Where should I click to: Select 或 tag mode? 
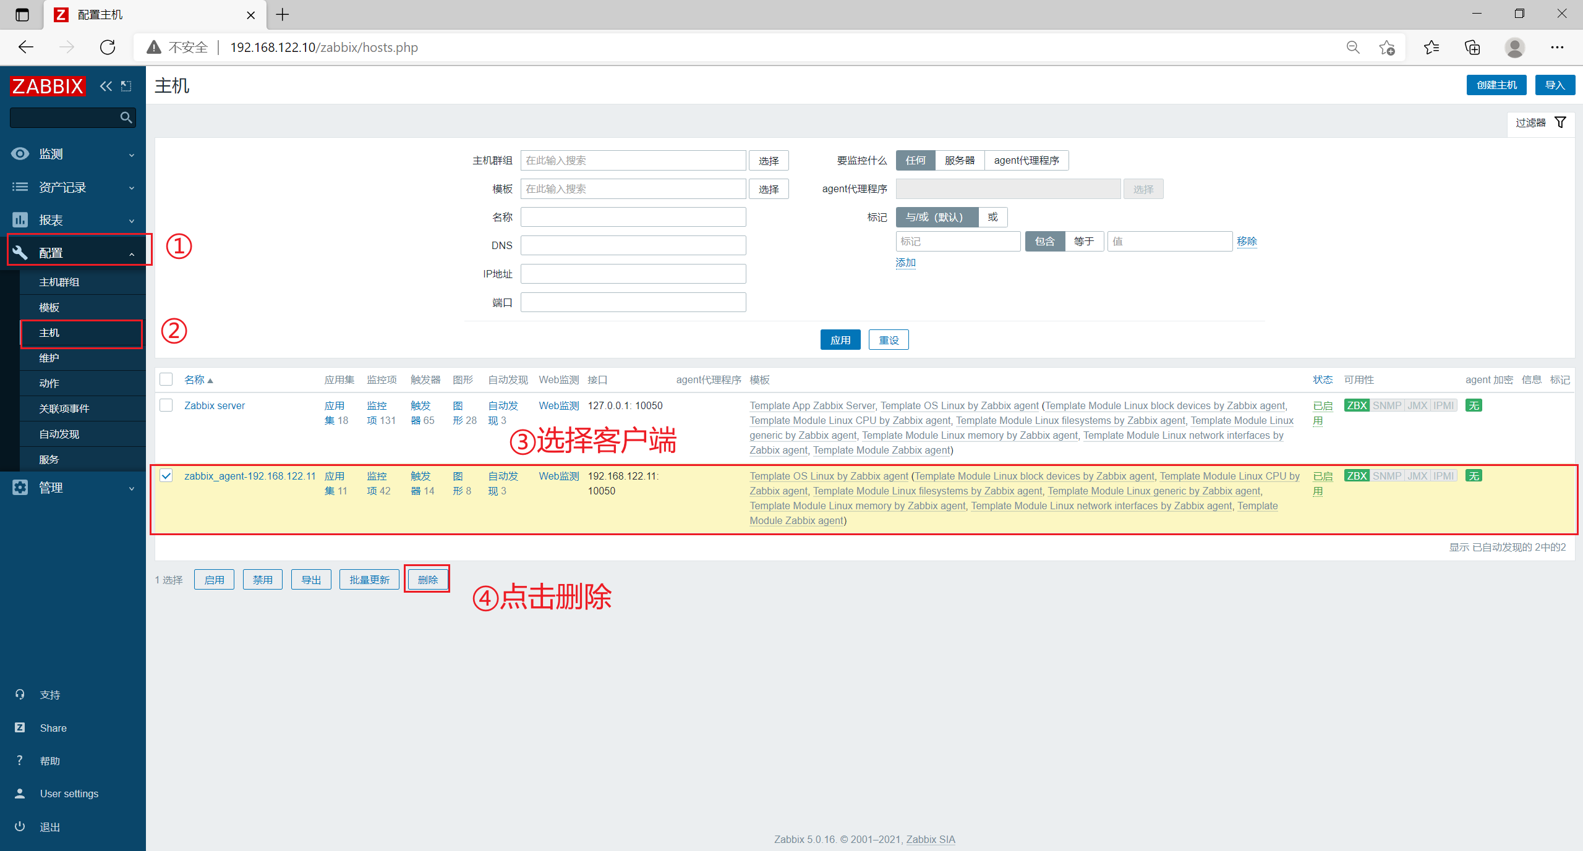pyautogui.click(x=993, y=217)
